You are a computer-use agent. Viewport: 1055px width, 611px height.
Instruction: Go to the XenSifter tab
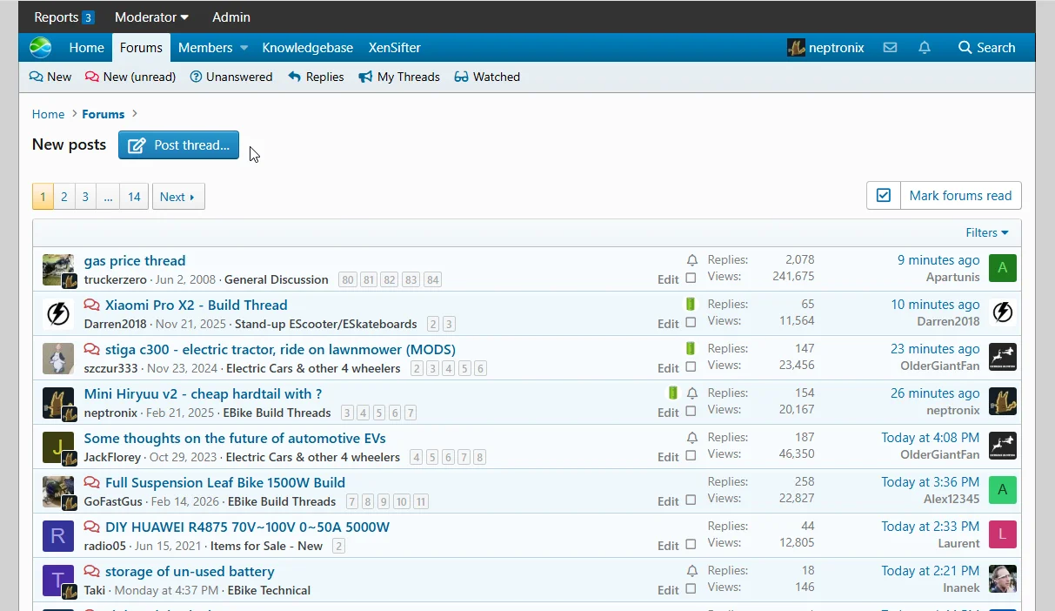point(395,48)
